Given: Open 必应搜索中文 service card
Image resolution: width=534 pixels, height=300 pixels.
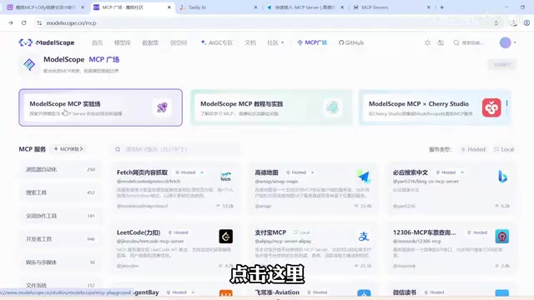Looking at the screenshot, I should 451,188.
